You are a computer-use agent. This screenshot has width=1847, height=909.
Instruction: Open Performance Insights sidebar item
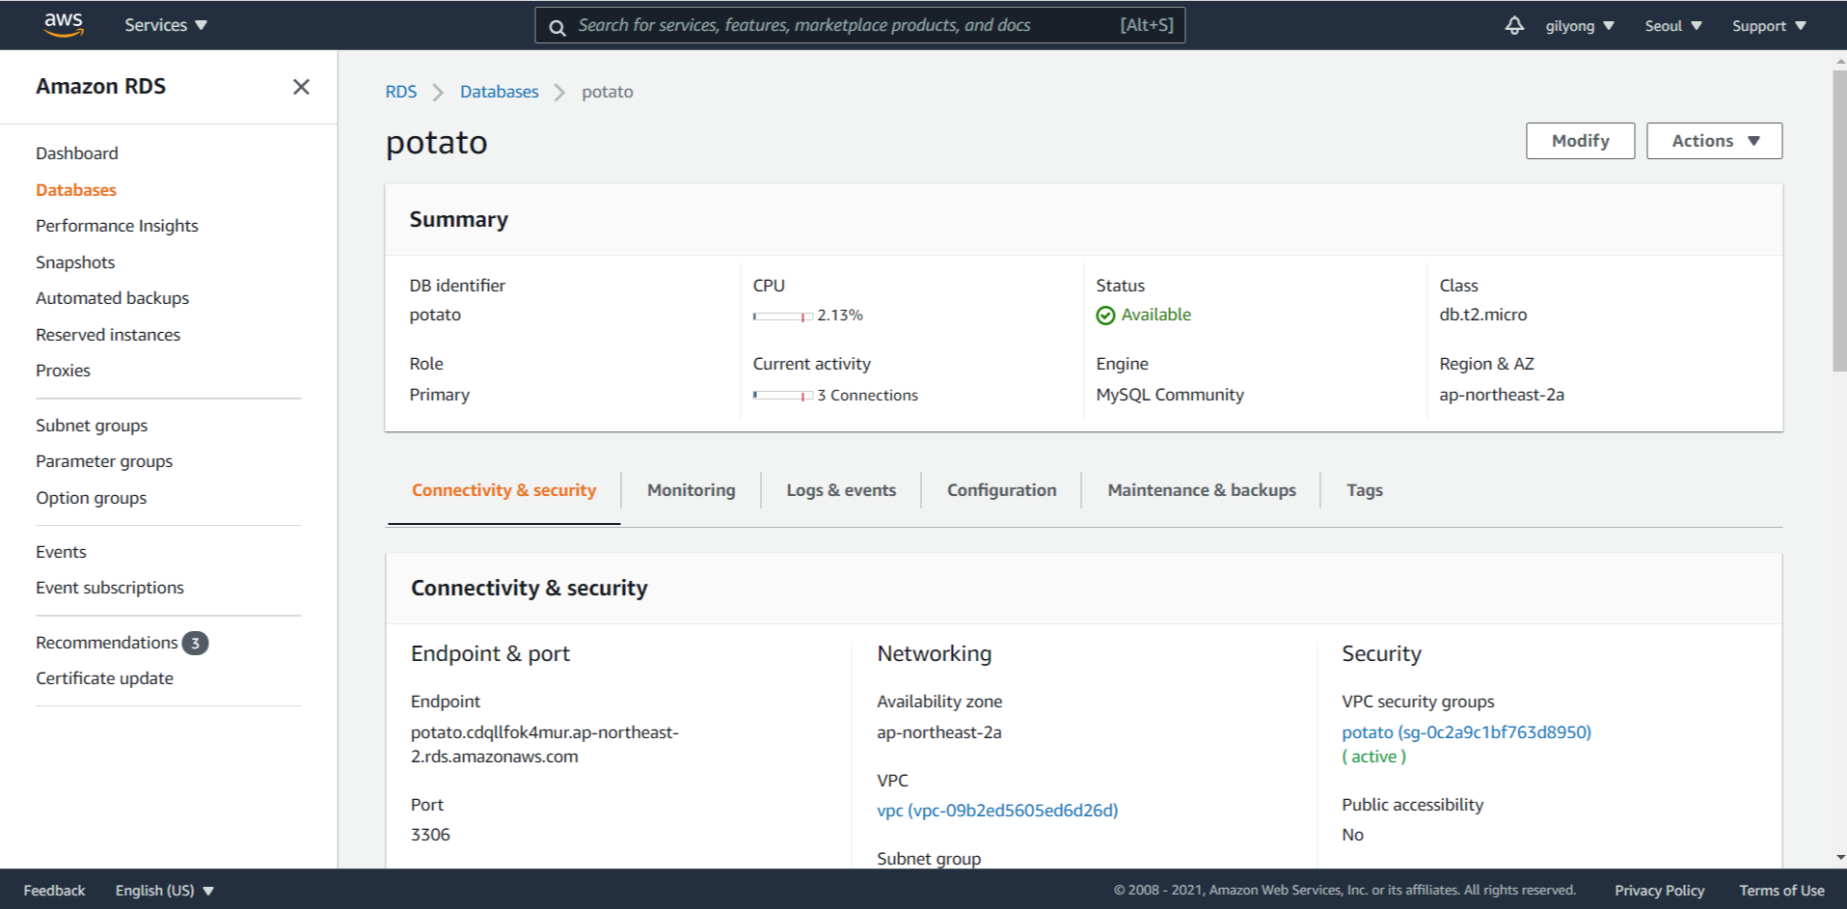coord(117,226)
